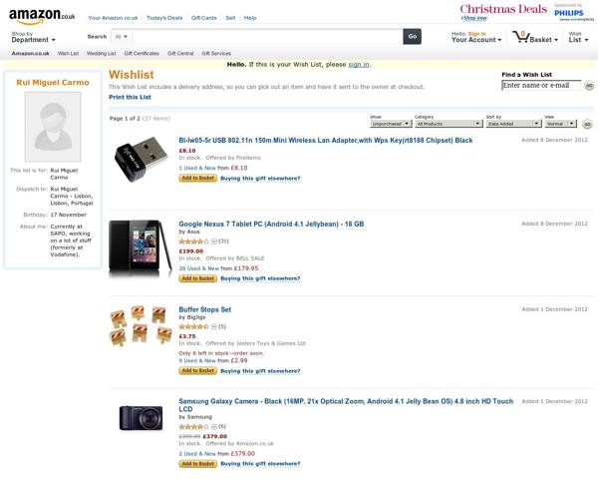598x479 pixels.
Task: Select Gift Certificates in the sub-navigation
Action: tap(142, 53)
